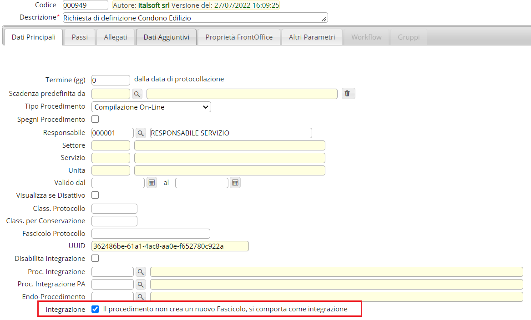Click search icon next to Scadenza predefinita da
This screenshot has width=531, height=320.
137,94
